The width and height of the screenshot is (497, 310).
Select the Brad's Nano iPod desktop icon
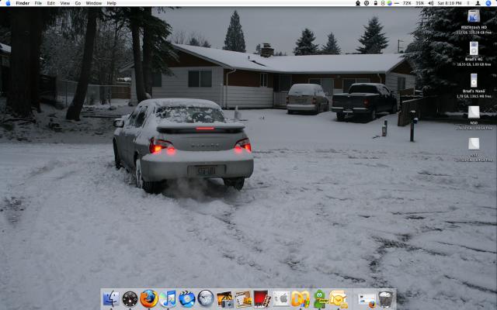tap(474, 81)
